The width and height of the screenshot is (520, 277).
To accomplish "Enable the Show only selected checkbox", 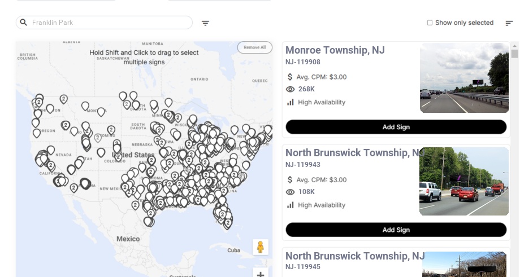I will pyautogui.click(x=430, y=23).
